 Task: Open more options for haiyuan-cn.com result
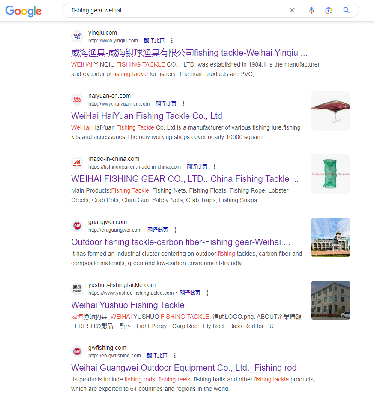click(183, 104)
